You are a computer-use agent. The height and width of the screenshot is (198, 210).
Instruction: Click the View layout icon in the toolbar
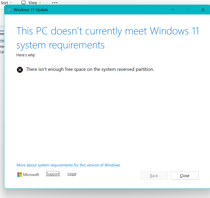(23, 3)
